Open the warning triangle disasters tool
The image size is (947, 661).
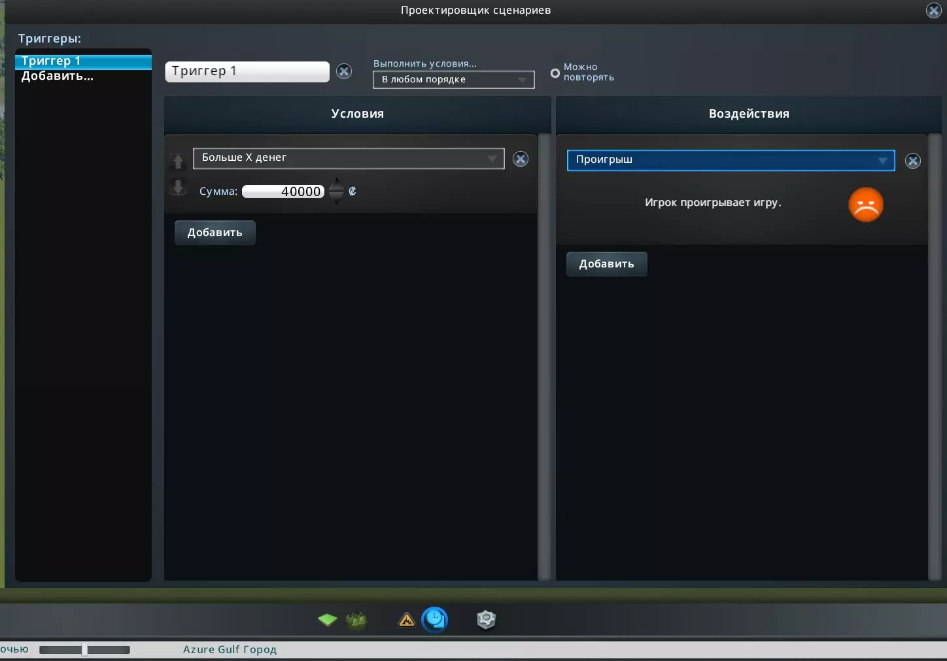(x=407, y=620)
